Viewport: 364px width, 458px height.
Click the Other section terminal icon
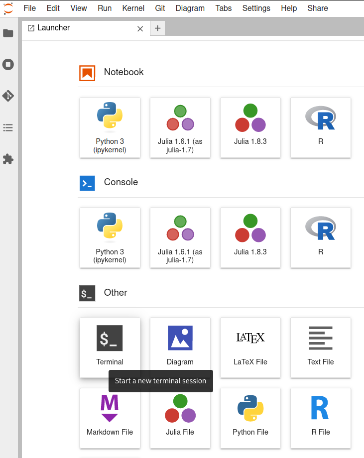coord(87,293)
